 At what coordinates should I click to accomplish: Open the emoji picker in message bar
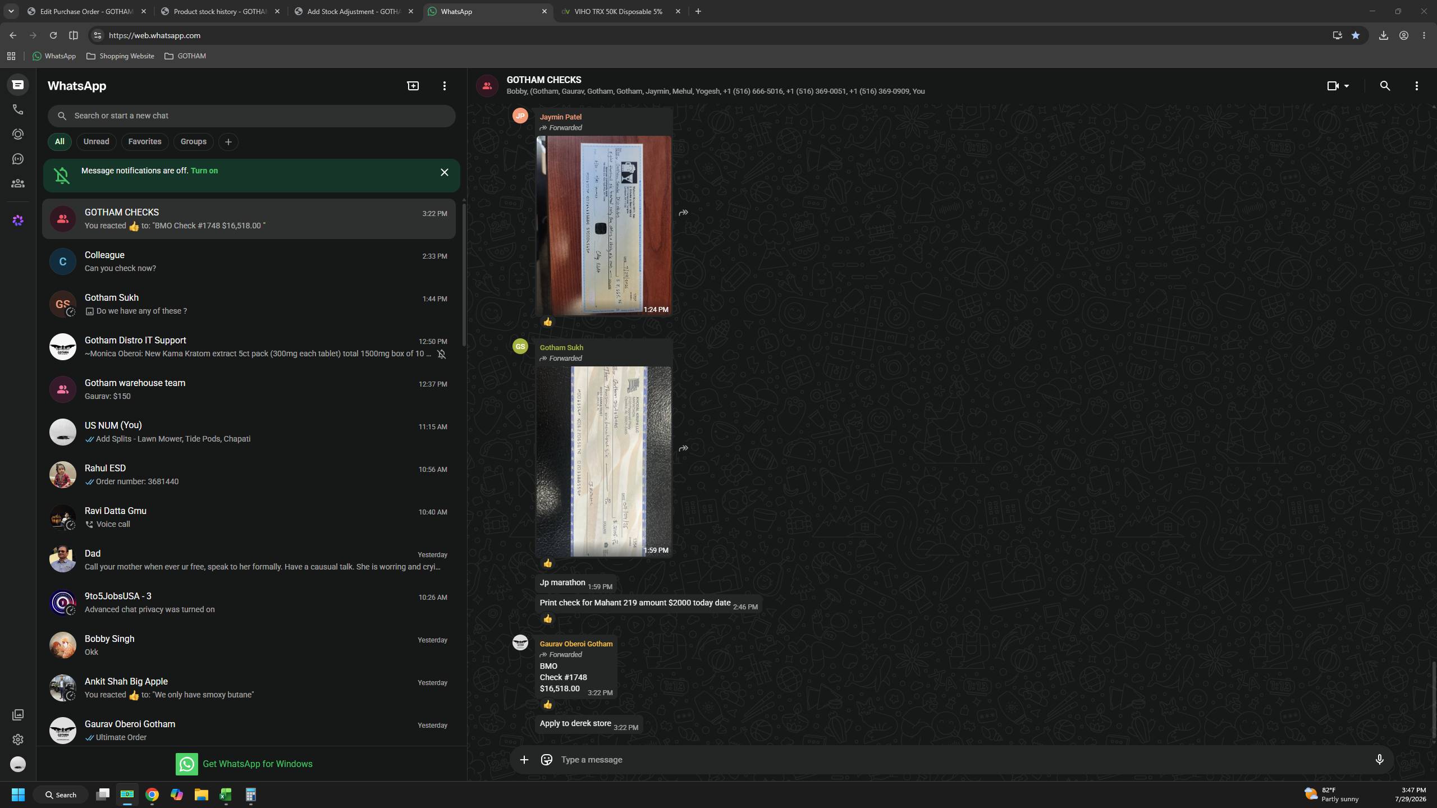[546, 759]
